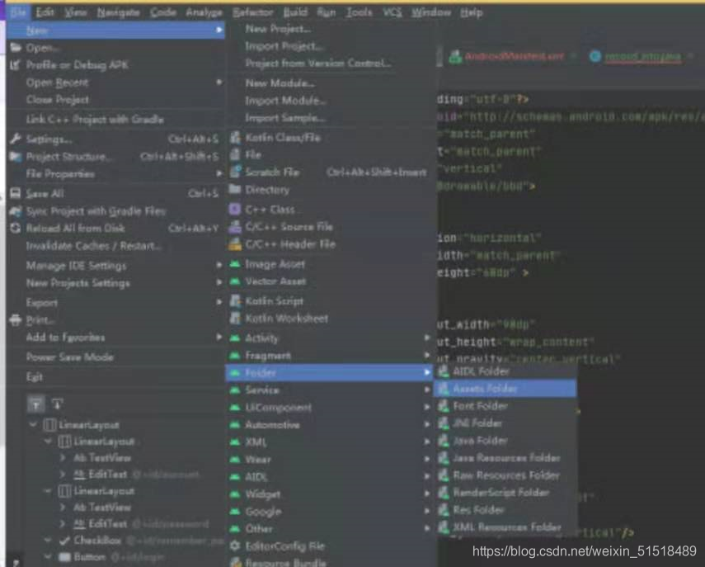Screen dimensions: 705x567
Task: Click the Font Folder icon
Action: 444,406
